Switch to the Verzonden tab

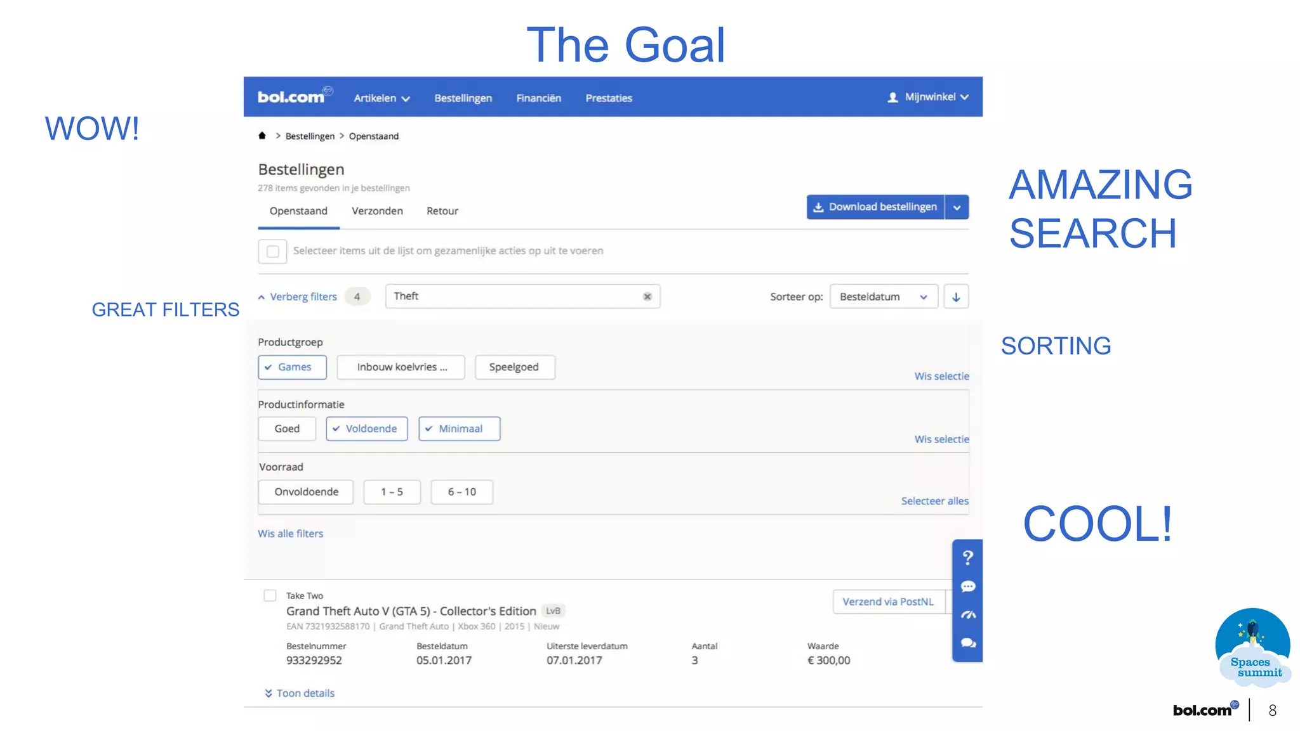point(377,211)
